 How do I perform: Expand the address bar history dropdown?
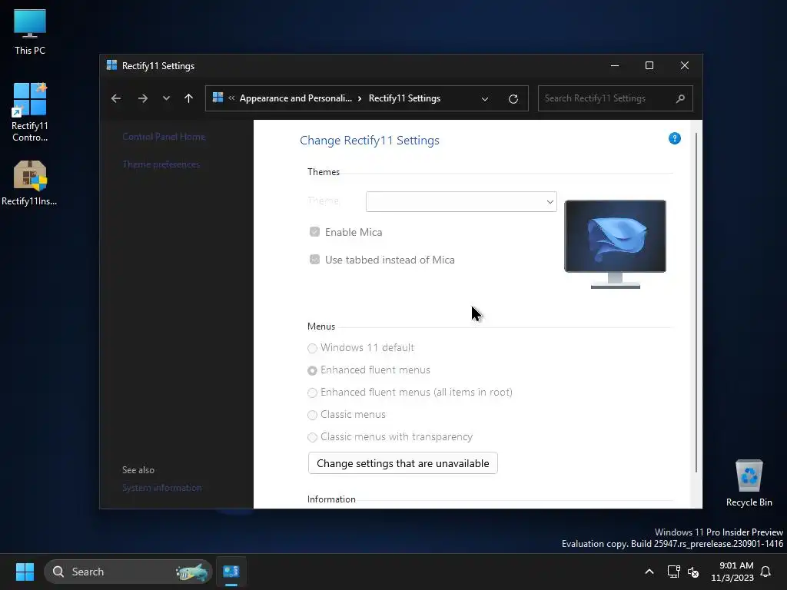485,99
